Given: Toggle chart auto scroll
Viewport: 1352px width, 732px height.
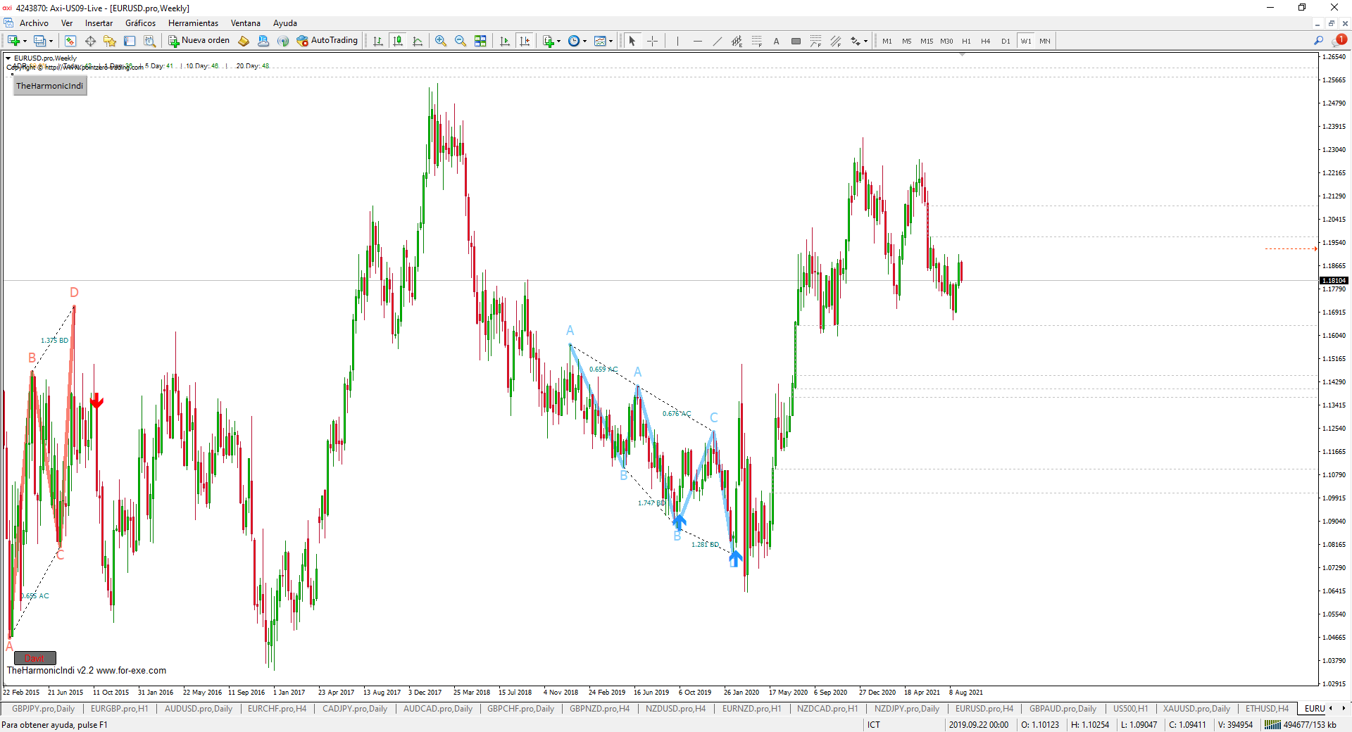Looking at the screenshot, I should [x=505, y=41].
